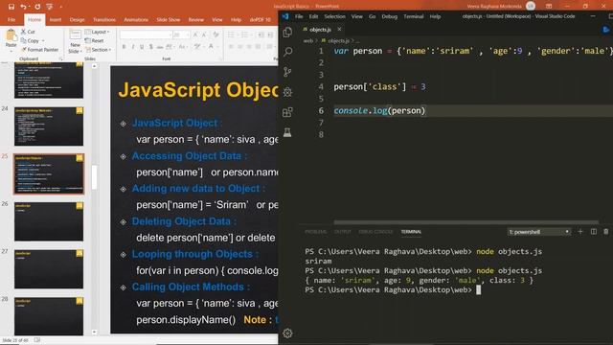Open the Layout dropdown in PowerPoint
Viewport: 613px width, 345px height.
(98, 32)
